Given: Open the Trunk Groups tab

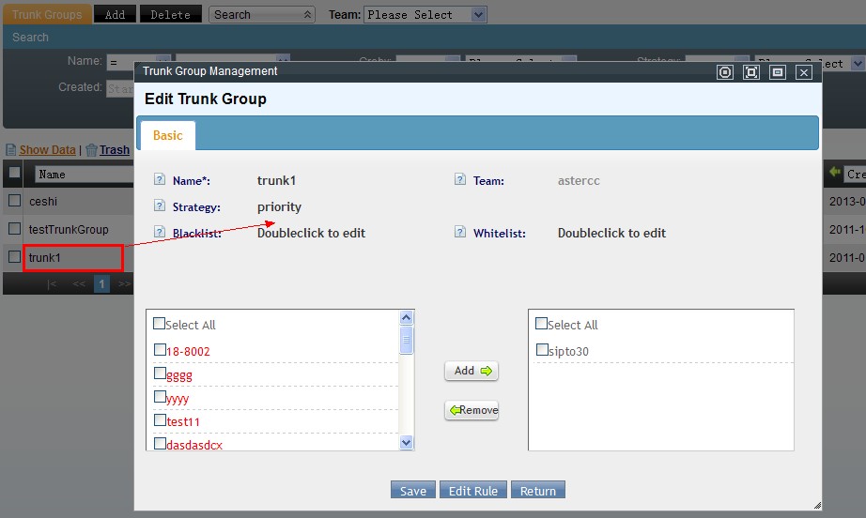Looking at the screenshot, I should click(x=46, y=15).
